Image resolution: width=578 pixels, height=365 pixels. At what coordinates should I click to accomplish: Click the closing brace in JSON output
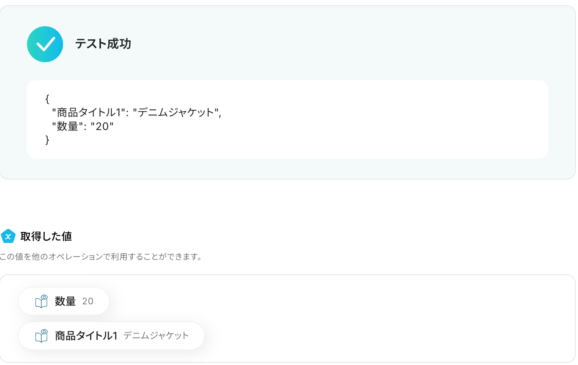(x=47, y=140)
